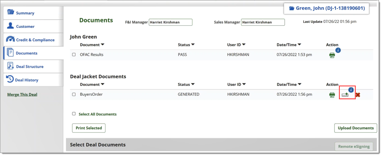Print the OFAC Results document
Image resolution: width=382 pixels, height=156 pixels.
coord(332,55)
